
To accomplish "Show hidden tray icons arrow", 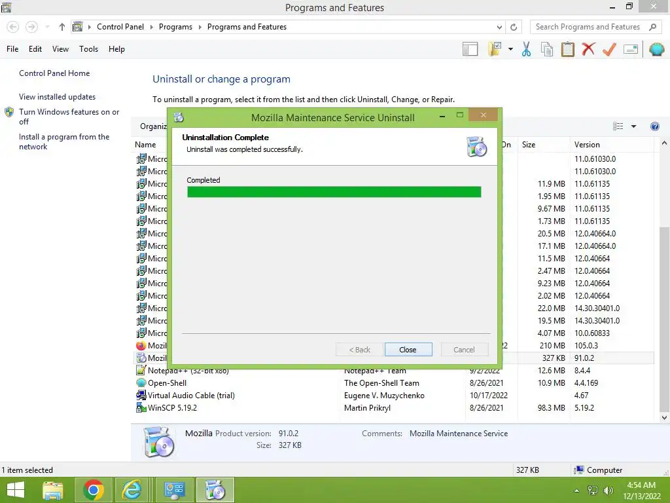I will (576, 491).
